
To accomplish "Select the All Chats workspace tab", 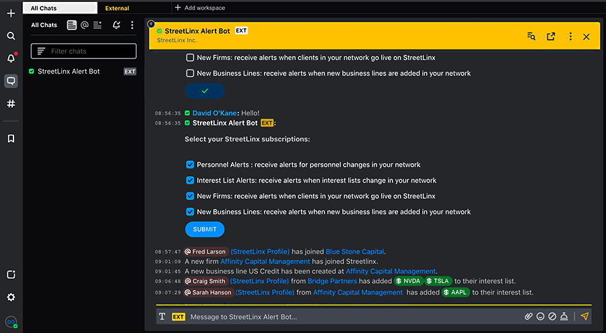I will pyautogui.click(x=44, y=8).
